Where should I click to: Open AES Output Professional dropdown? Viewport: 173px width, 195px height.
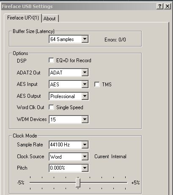69,96
